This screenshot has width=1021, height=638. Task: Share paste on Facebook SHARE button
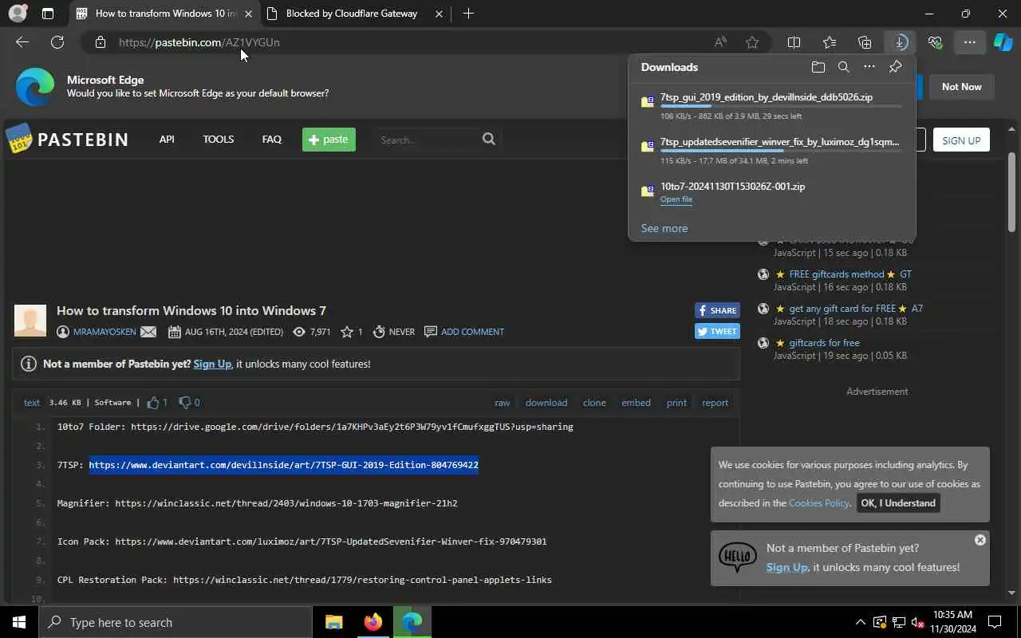717,310
